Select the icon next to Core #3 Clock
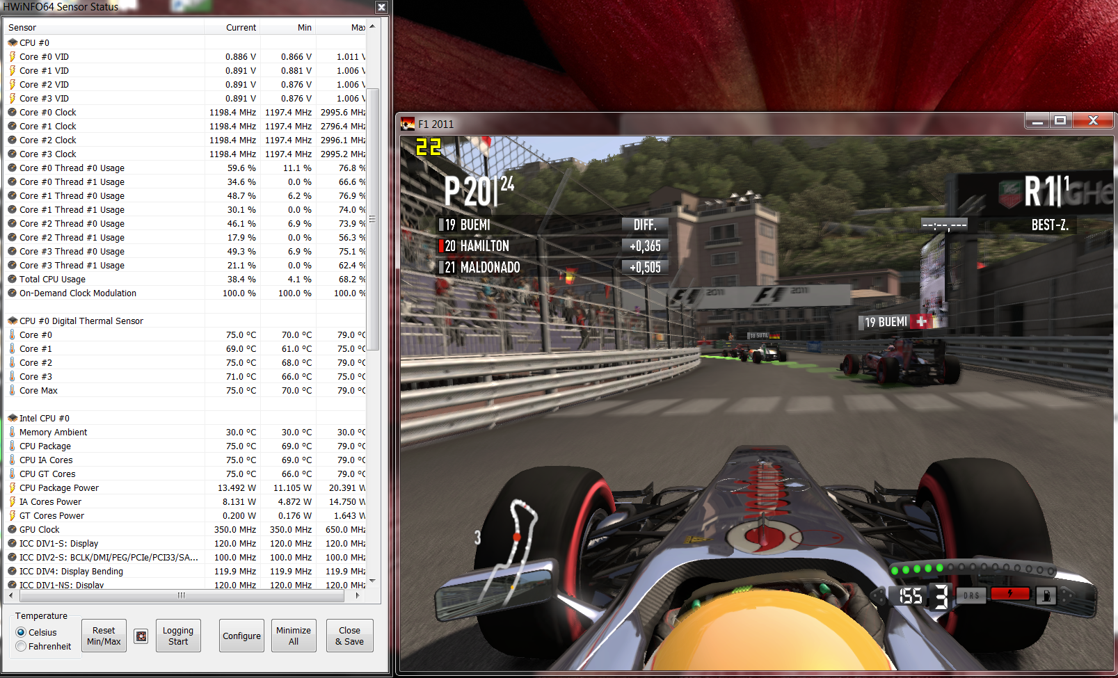Viewport: 1118px width, 678px height. [13, 154]
